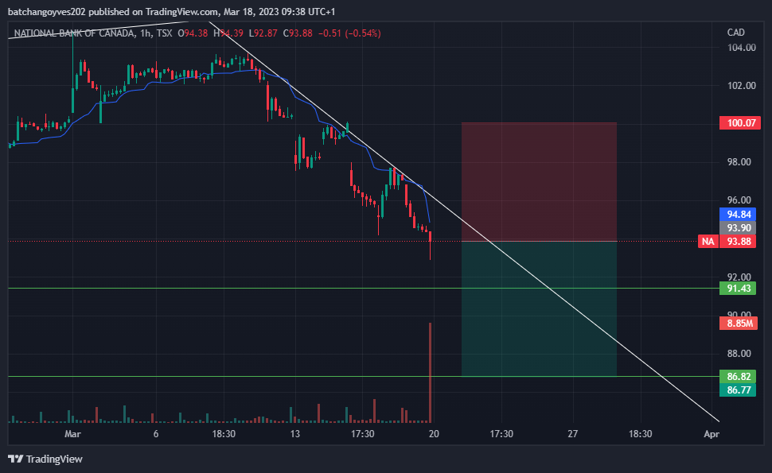Click the Mar date on time axis
This screenshot has width=772, height=473.
pyautogui.click(x=73, y=434)
